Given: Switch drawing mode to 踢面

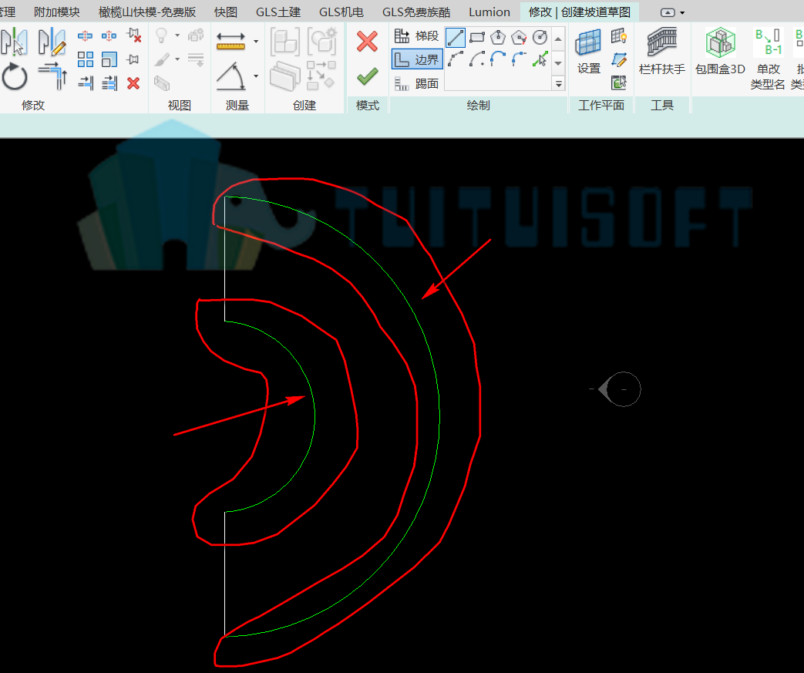Looking at the screenshot, I should (x=416, y=83).
